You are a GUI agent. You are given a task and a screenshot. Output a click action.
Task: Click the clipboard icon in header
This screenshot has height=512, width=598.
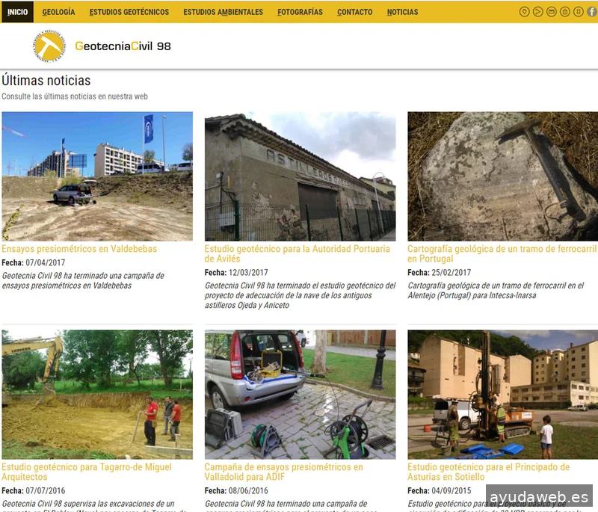click(x=564, y=12)
